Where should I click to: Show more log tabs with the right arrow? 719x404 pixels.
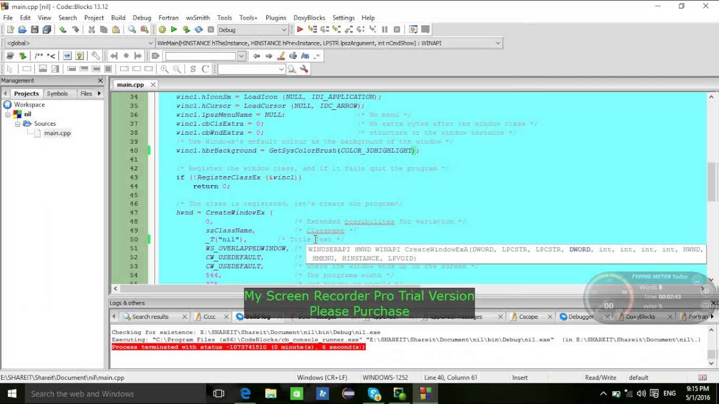[x=712, y=316]
